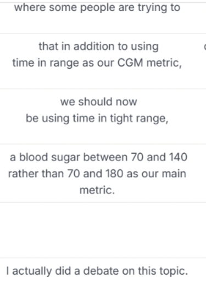
Task: Click the "be using time in tight range," line
Action: [x=97, y=118]
